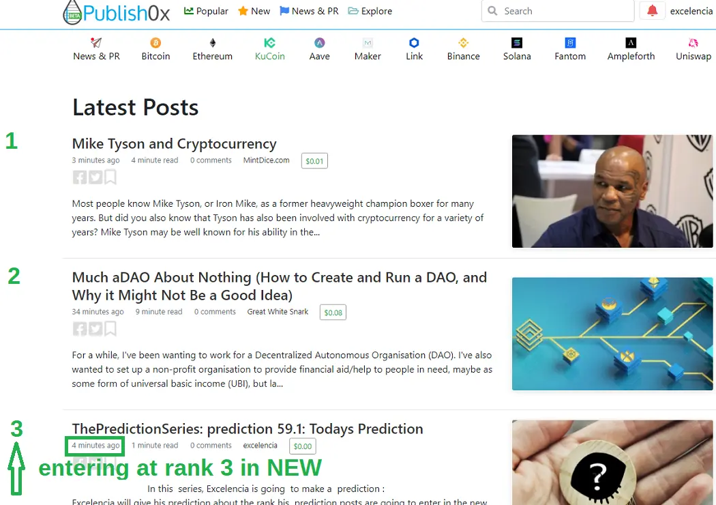
Task: Open the New posts page
Action: pos(260,11)
